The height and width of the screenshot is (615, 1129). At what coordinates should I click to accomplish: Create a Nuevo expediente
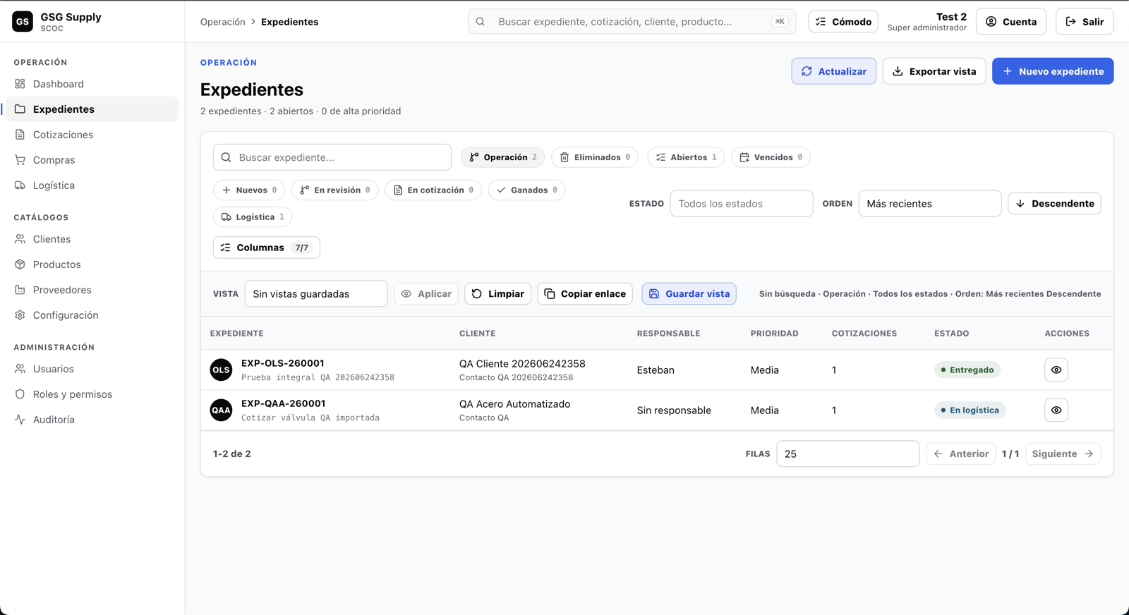[x=1053, y=71]
